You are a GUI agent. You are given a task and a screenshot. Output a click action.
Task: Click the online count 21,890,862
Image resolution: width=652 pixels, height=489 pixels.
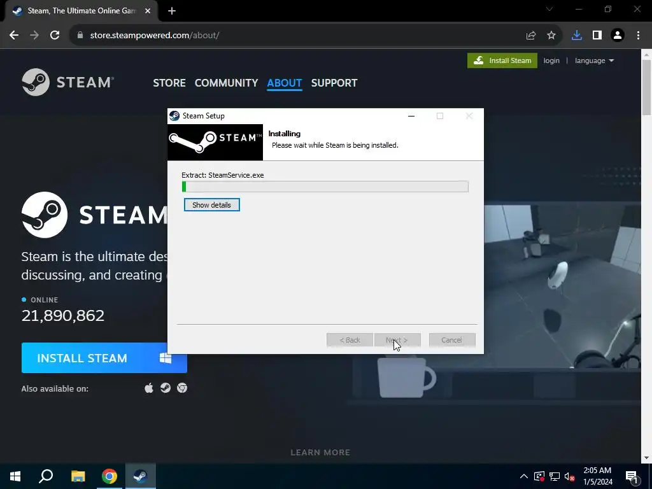63,316
